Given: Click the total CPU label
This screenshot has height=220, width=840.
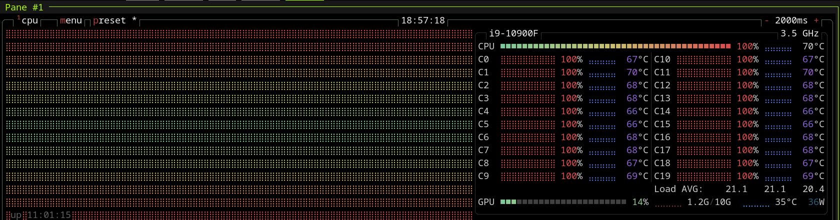Looking at the screenshot, I should pos(486,46).
